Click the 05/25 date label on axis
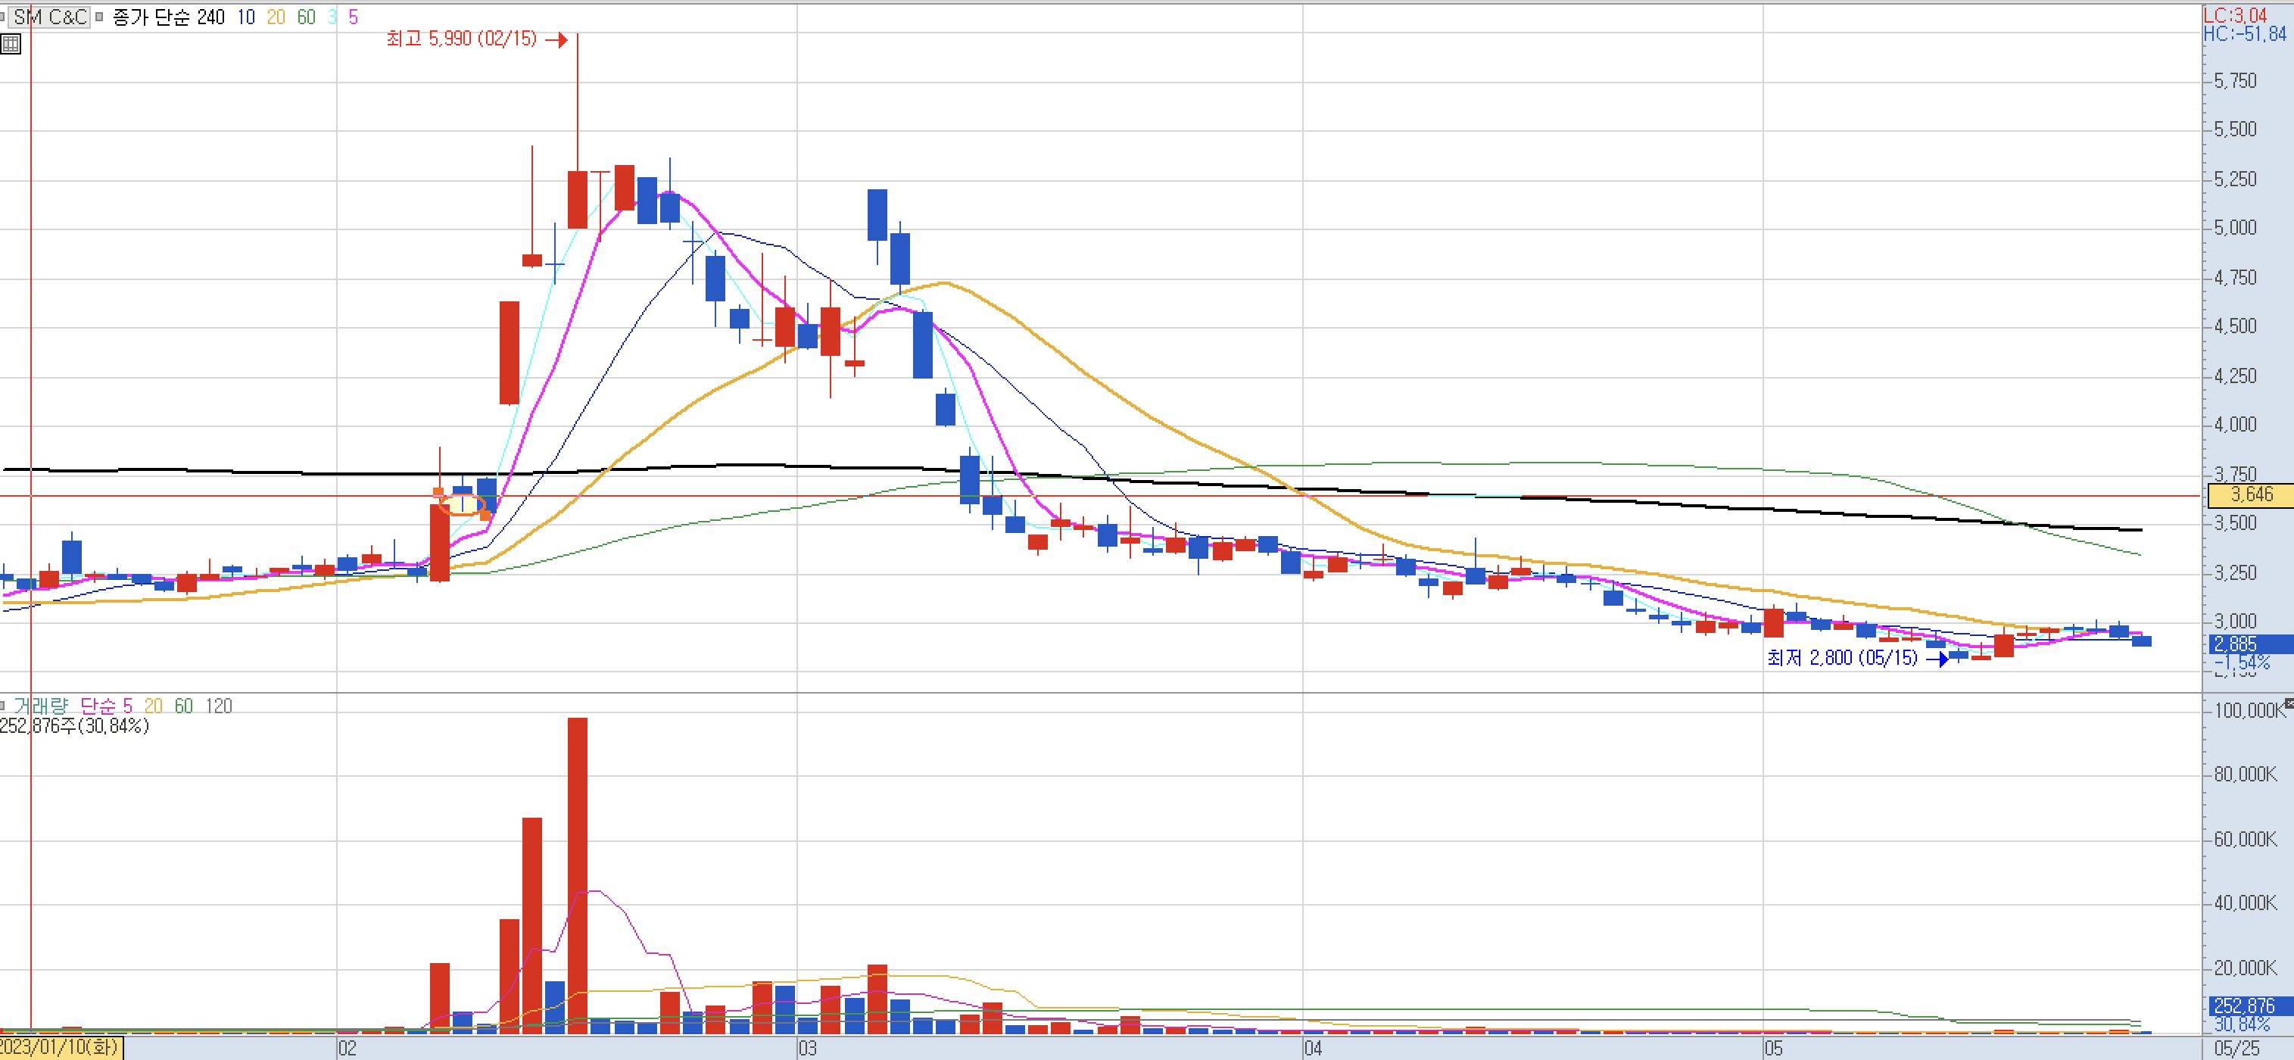The width and height of the screenshot is (2294, 1060). pyautogui.click(x=2236, y=1048)
